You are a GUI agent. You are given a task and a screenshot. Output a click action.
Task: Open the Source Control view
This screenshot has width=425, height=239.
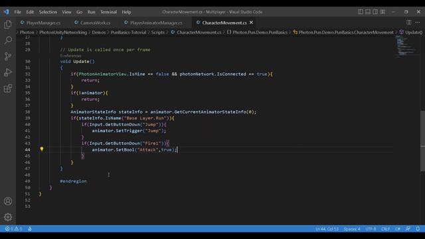tap(8, 56)
